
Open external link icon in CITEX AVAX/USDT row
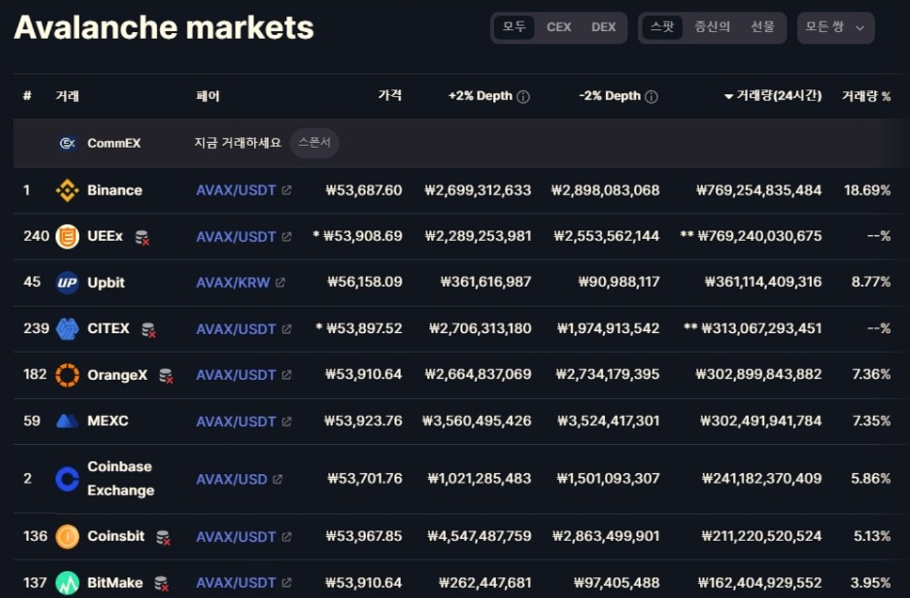point(286,329)
